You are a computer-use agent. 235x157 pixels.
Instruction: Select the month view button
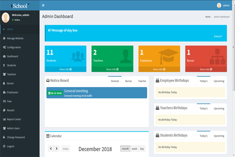pos(125,149)
